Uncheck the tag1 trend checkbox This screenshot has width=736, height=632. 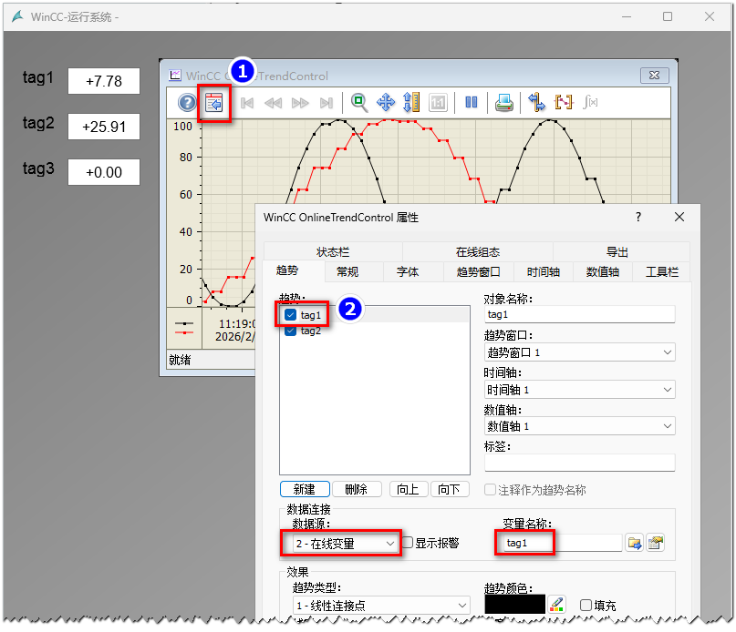[x=290, y=315]
